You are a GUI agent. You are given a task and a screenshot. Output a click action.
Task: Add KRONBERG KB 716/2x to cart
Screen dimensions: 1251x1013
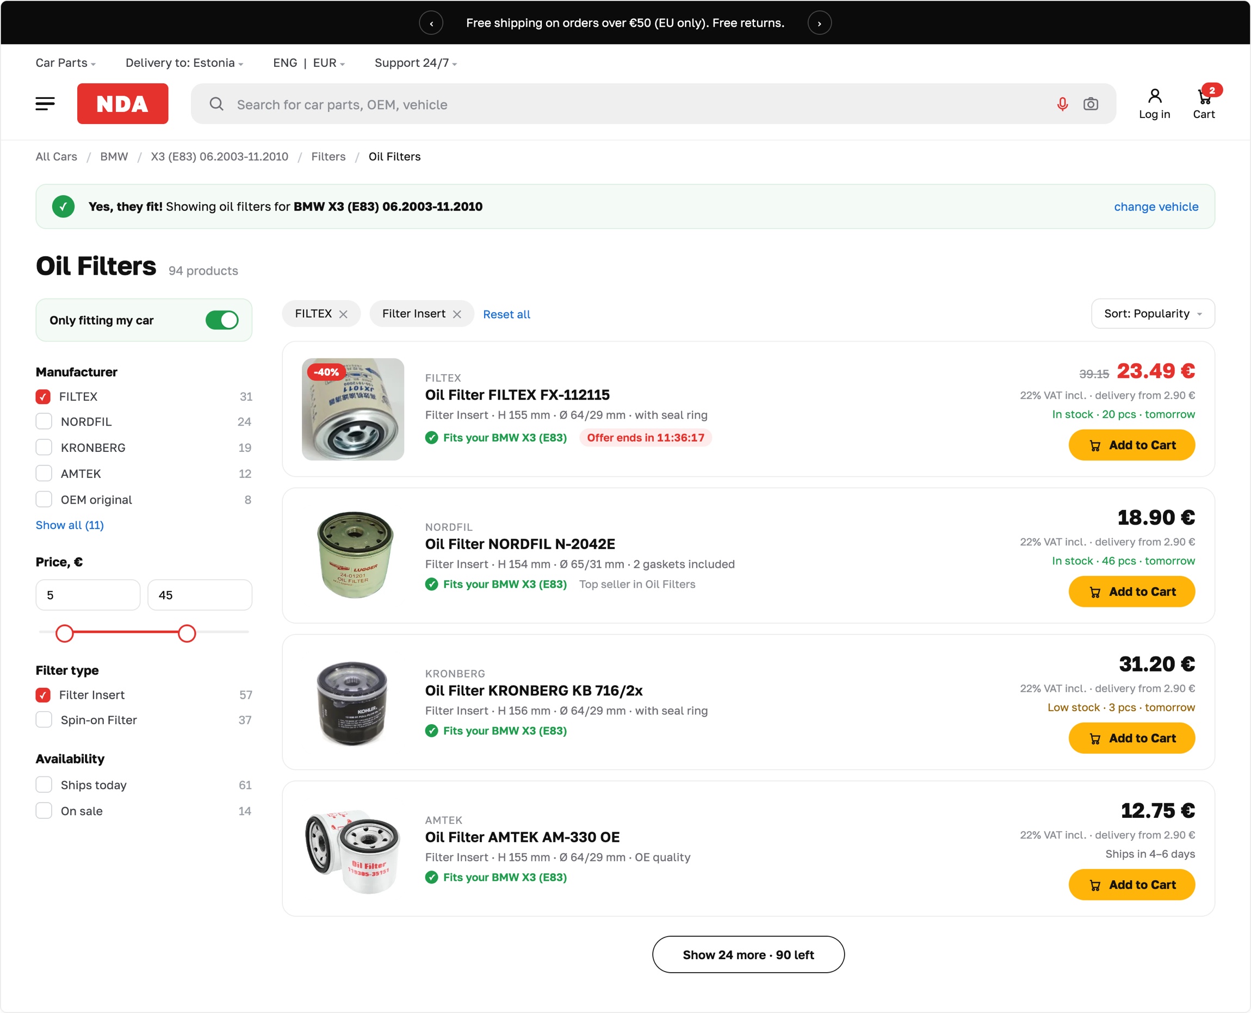(x=1131, y=738)
